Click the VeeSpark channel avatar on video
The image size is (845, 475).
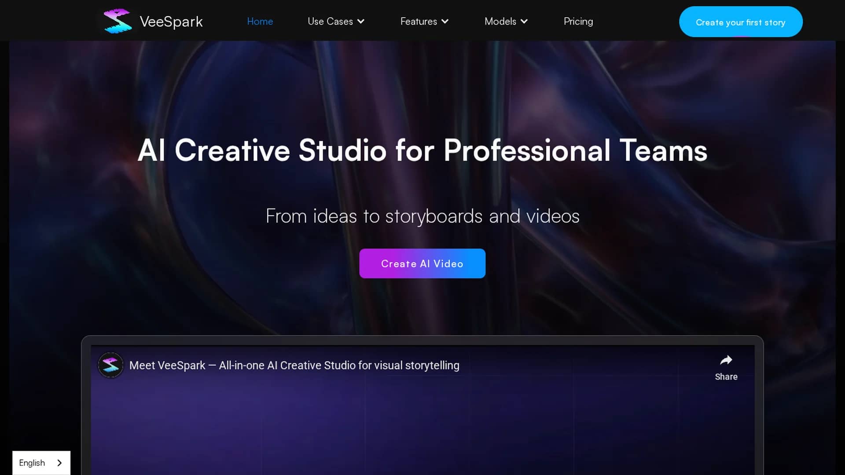[x=110, y=365]
